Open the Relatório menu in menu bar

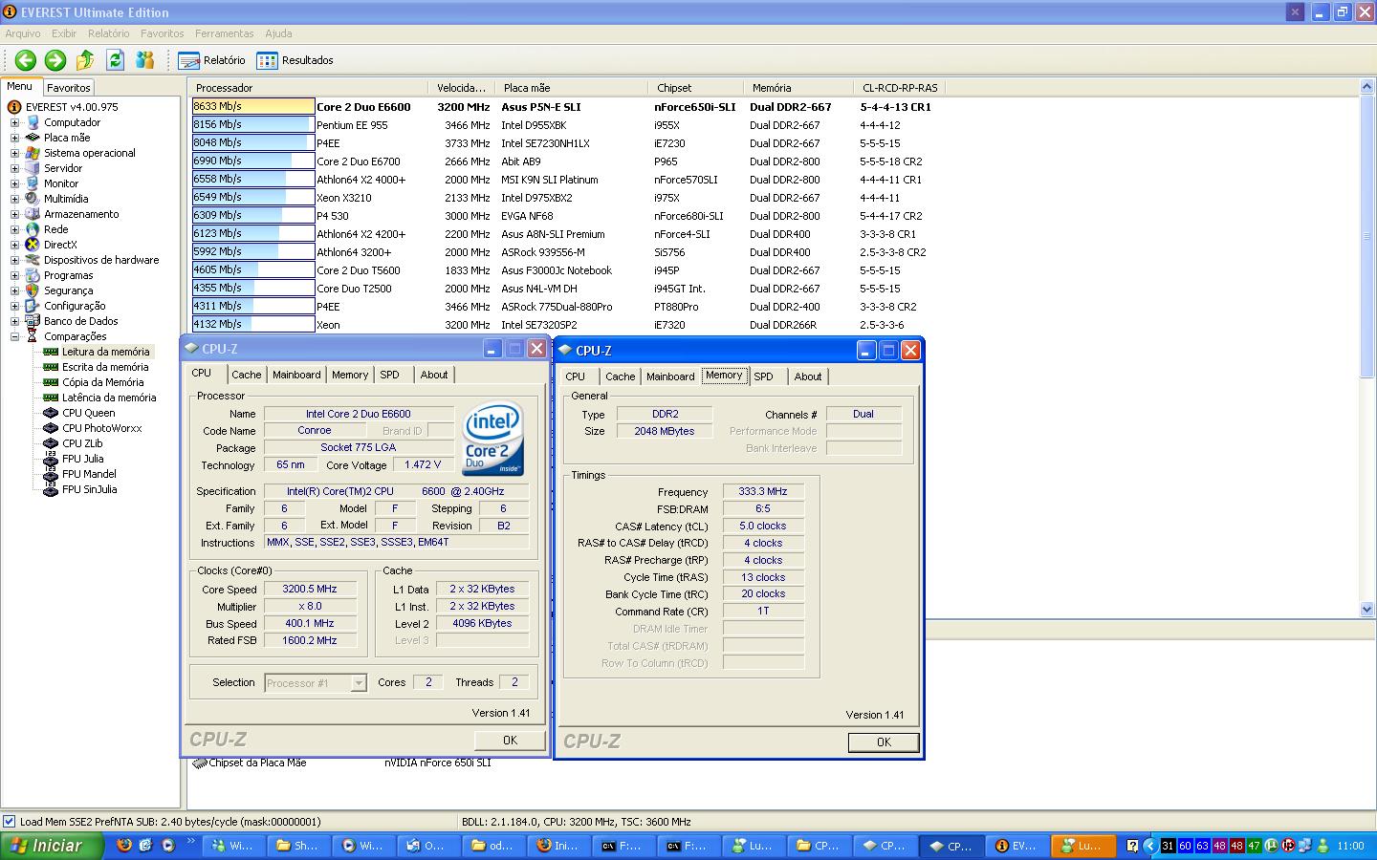(108, 33)
